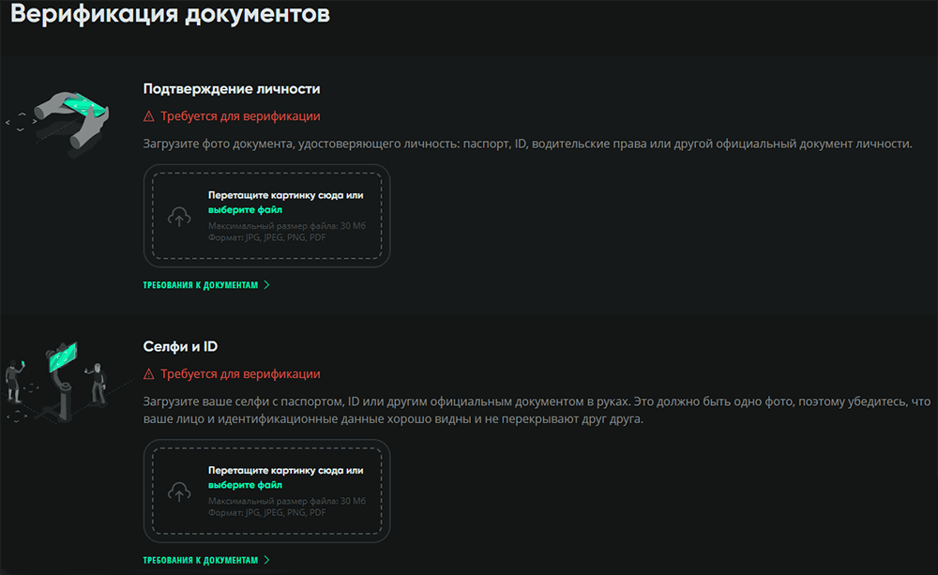Open Требования к документам for Селфи и ID
The image size is (938, 575).
pyautogui.click(x=200, y=560)
